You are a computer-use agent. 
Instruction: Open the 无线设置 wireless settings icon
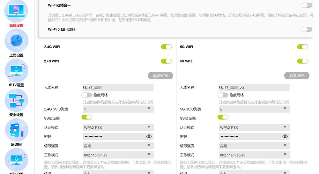[16, 11]
